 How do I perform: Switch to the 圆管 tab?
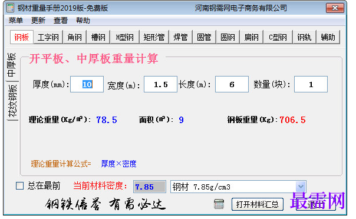tap(204, 37)
